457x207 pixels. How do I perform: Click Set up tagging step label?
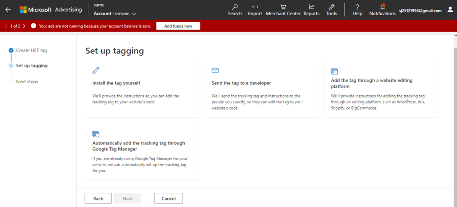pyautogui.click(x=32, y=65)
